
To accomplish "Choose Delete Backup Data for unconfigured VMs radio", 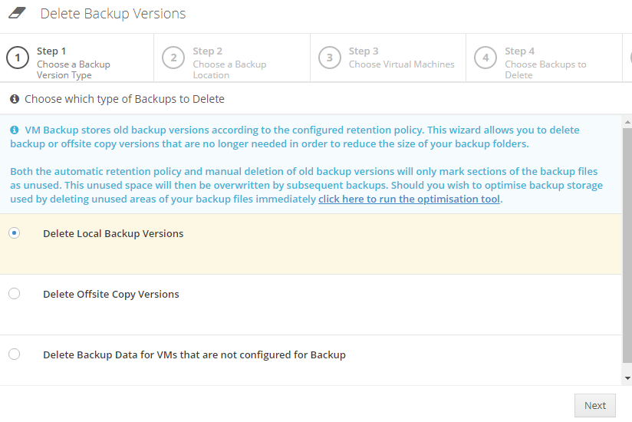I will (x=14, y=354).
